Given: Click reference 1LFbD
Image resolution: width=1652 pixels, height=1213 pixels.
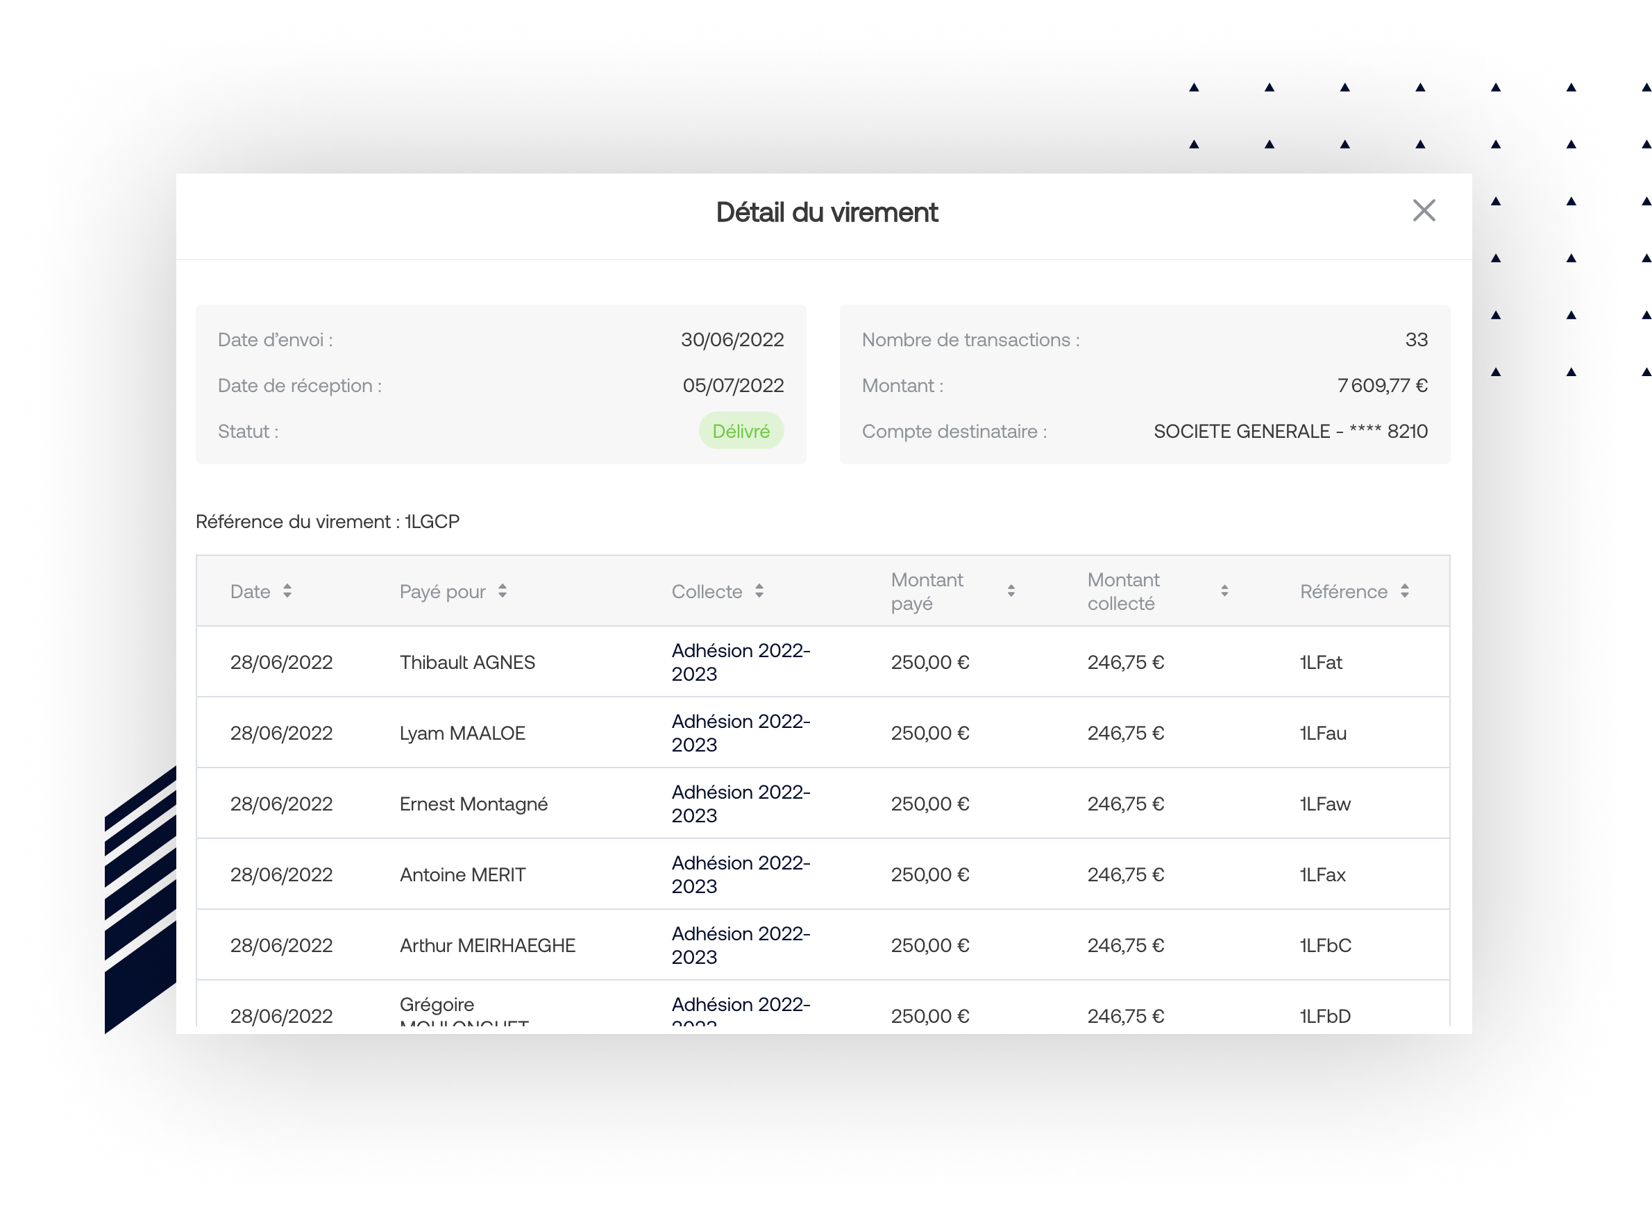Looking at the screenshot, I should click(x=1325, y=1015).
